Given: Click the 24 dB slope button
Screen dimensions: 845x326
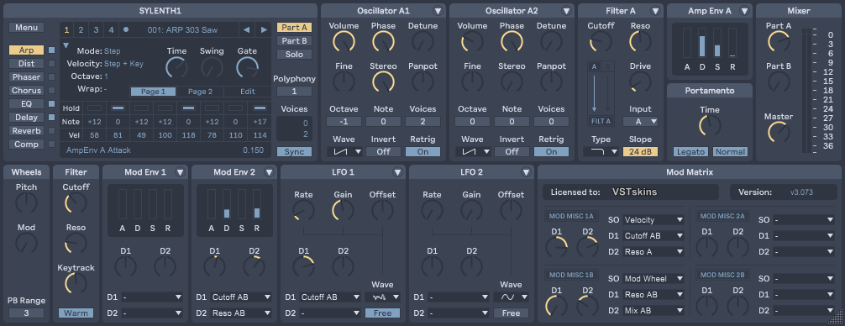Looking at the screenshot, I should [x=640, y=152].
